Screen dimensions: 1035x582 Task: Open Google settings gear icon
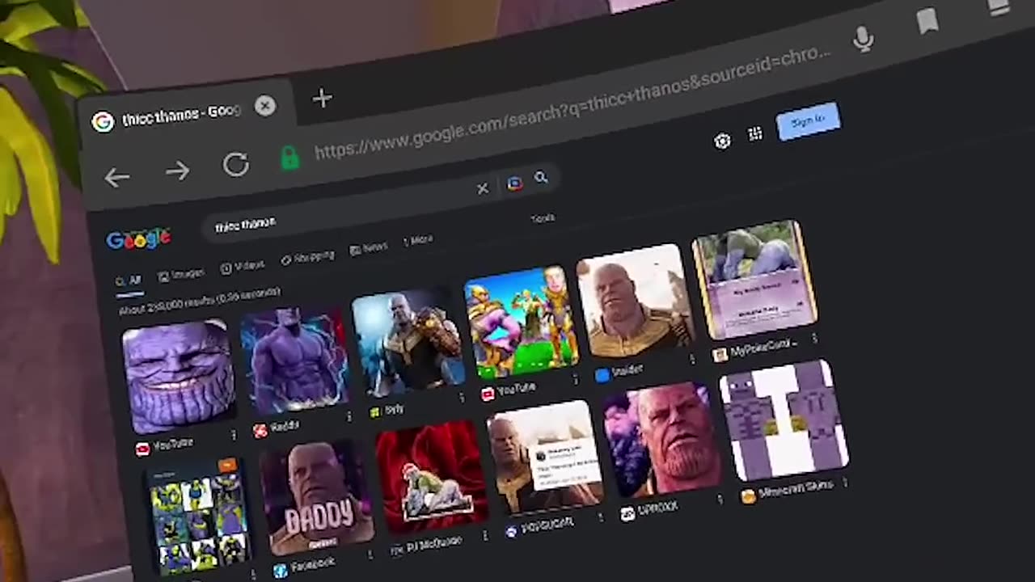point(722,141)
